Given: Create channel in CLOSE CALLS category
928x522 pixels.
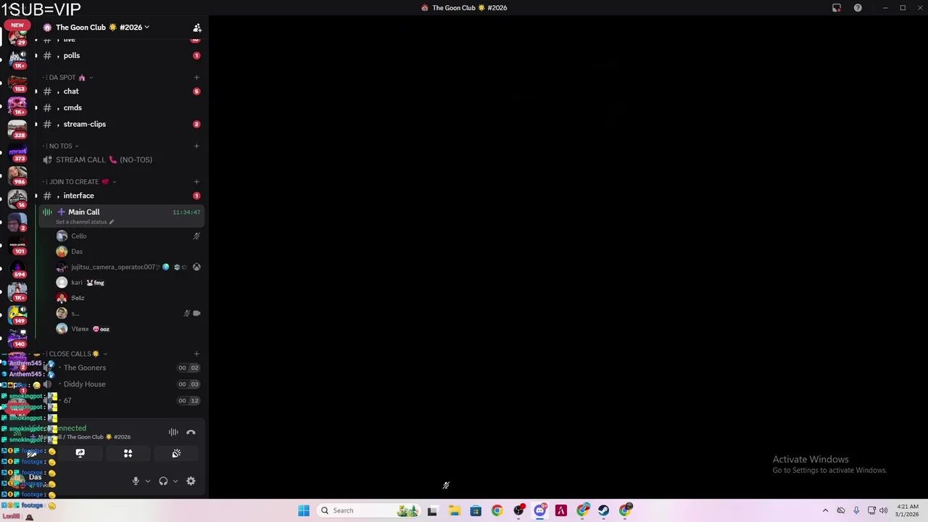Looking at the screenshot, I should coord(196,354).
